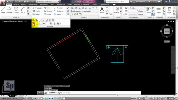This screenshot has width=178, height=100.
Task: Click the help question mark icon
Action: coord(159,2)
